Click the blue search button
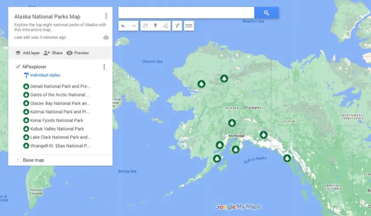Screen dimensions: 371x216 [266, 13]
